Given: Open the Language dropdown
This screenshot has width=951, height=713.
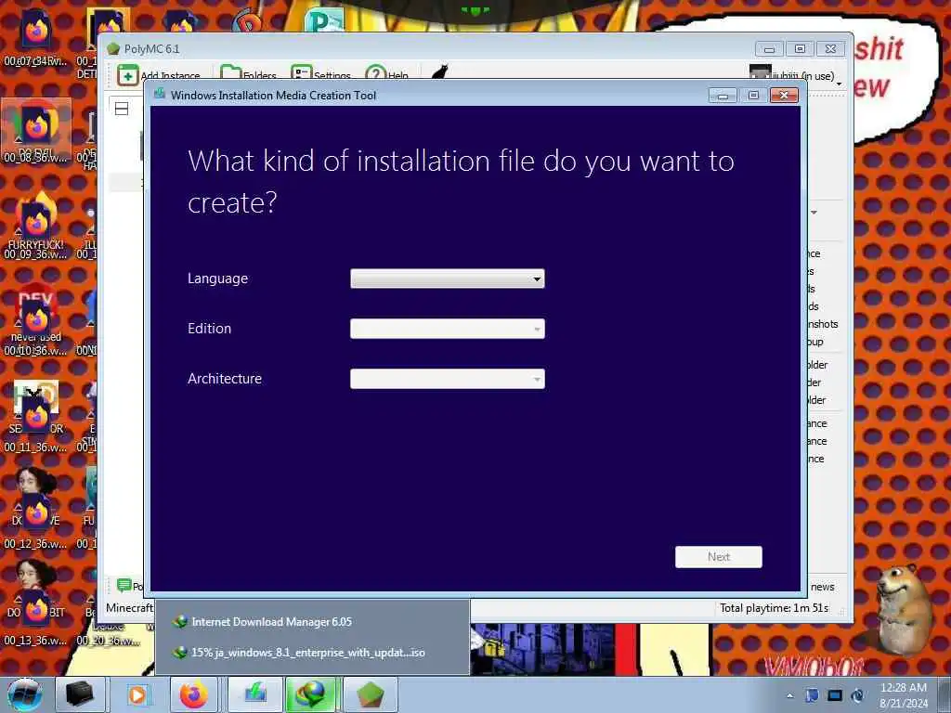Looking at the screenshot, I should [447, 279].
